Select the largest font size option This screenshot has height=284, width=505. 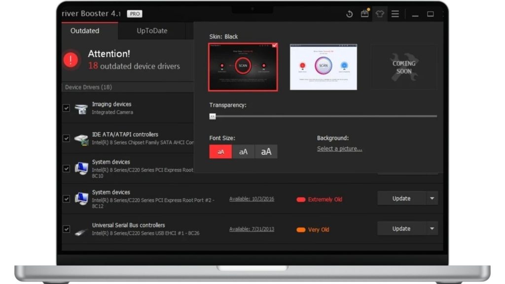(x=266, y=152)
